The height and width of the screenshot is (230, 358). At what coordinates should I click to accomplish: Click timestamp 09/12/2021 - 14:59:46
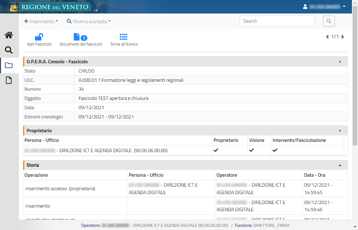tap(318, 206)
